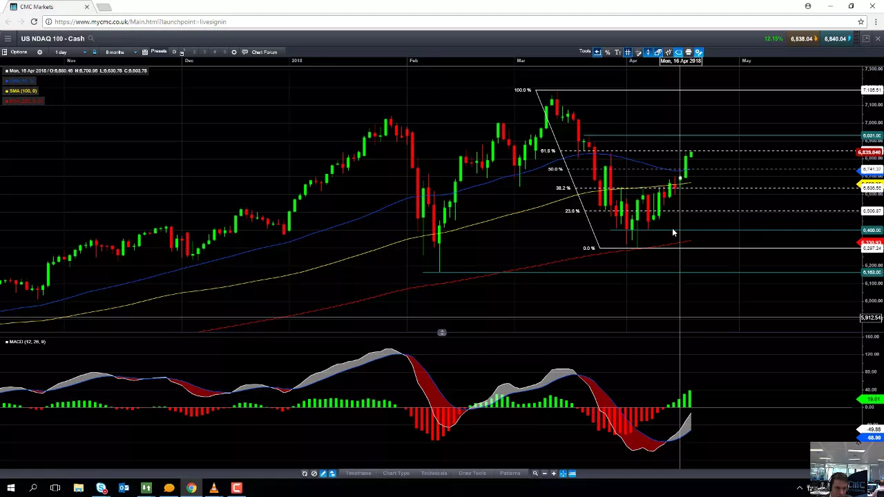Toggle the candlestick price marker tool
884x497 pixels.
click(x=648, y=52)
